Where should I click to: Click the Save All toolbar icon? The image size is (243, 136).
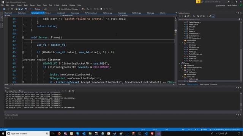(22, 9)
